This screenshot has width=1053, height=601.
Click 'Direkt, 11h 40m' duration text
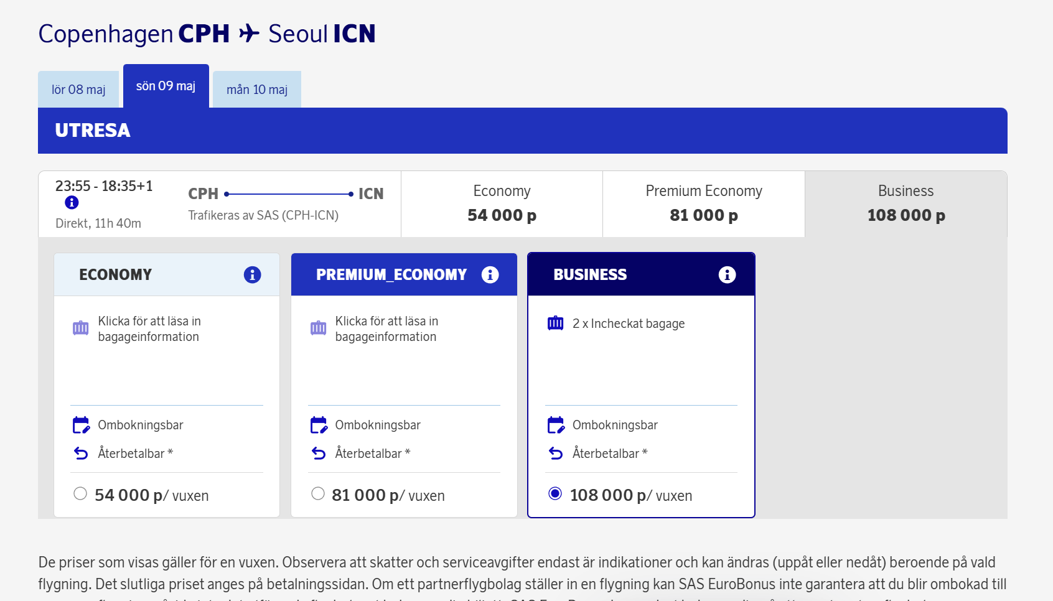[x=98, y=223]
